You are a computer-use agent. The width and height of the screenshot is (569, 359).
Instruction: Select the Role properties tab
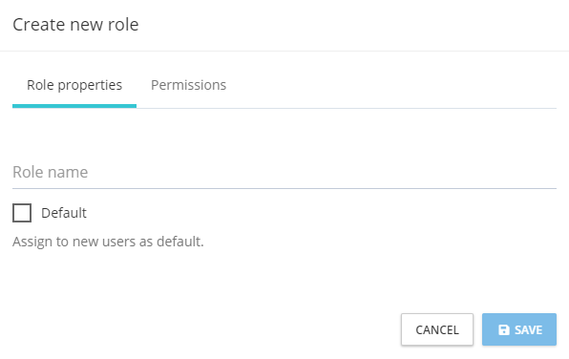74,85
